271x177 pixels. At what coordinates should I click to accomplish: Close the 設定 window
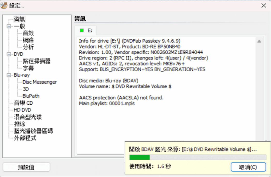point(264,5)
